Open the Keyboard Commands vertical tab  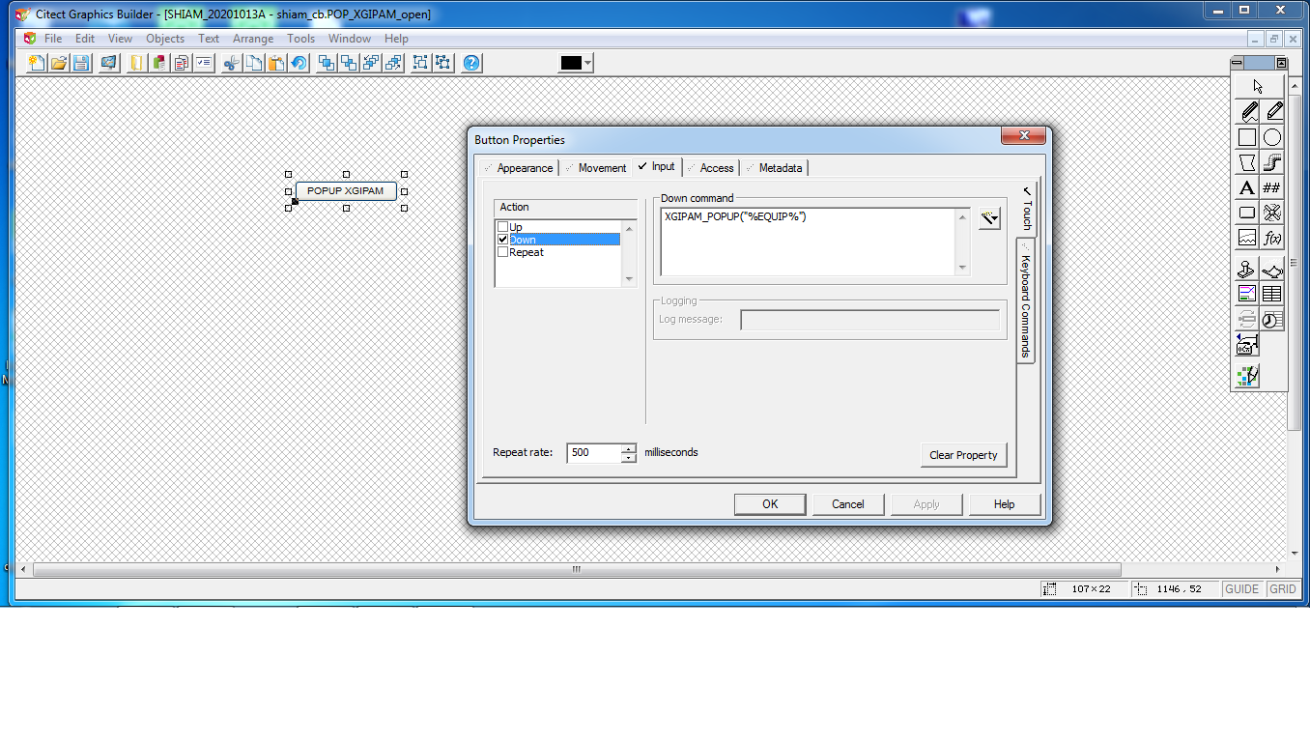tap(1026, 300)
